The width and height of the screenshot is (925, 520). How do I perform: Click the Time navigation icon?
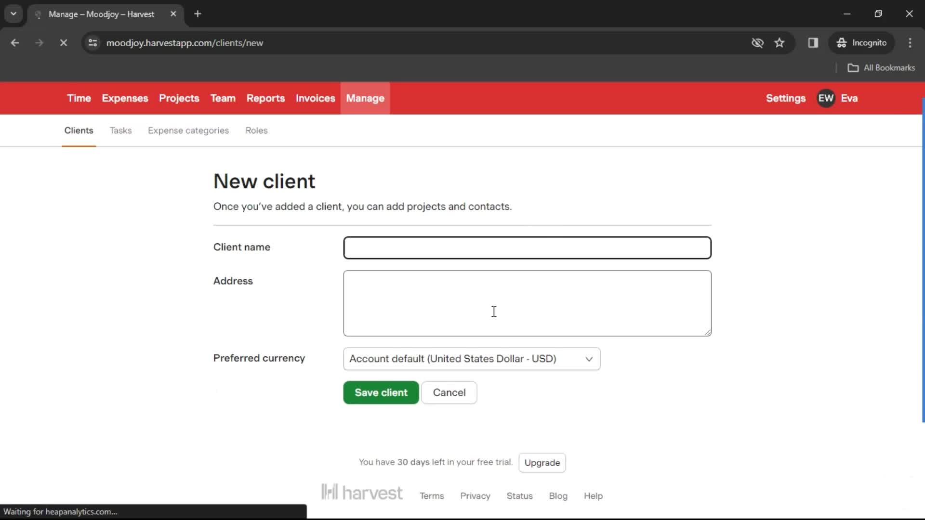pyautogui.click(x=79, y=98)
